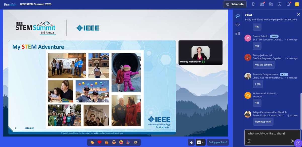Click the name Benny Jackson J G
This screenshot has height=147, width=302.
[x=262, y=55]
